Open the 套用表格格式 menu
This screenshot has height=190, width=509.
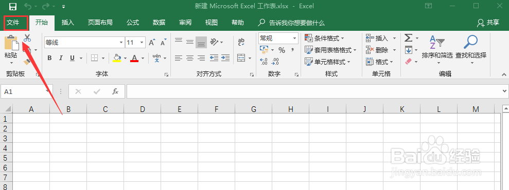point(330,50)
